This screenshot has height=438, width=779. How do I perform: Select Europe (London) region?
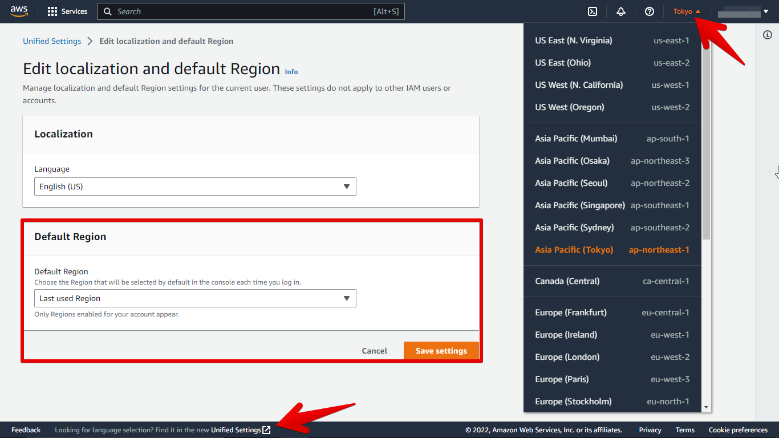click(x=612, y=357)
